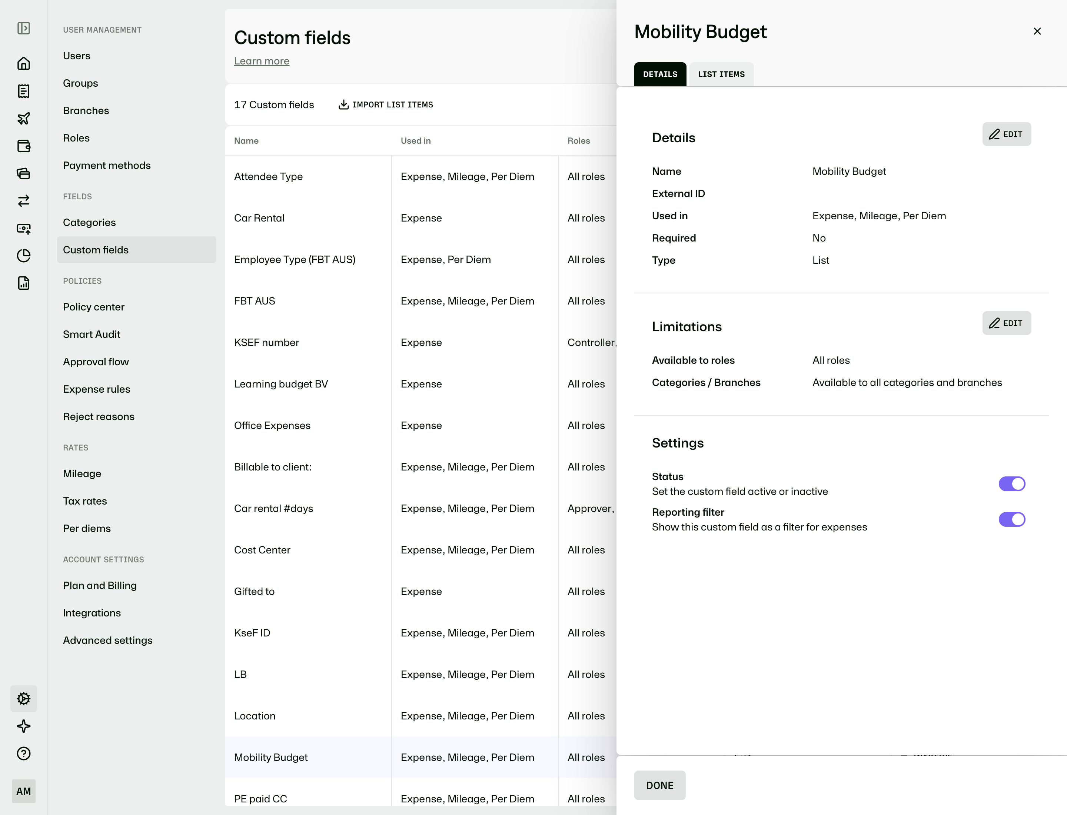
Task: Open the pie chart insights icon
Action: [x=23, y=256]
